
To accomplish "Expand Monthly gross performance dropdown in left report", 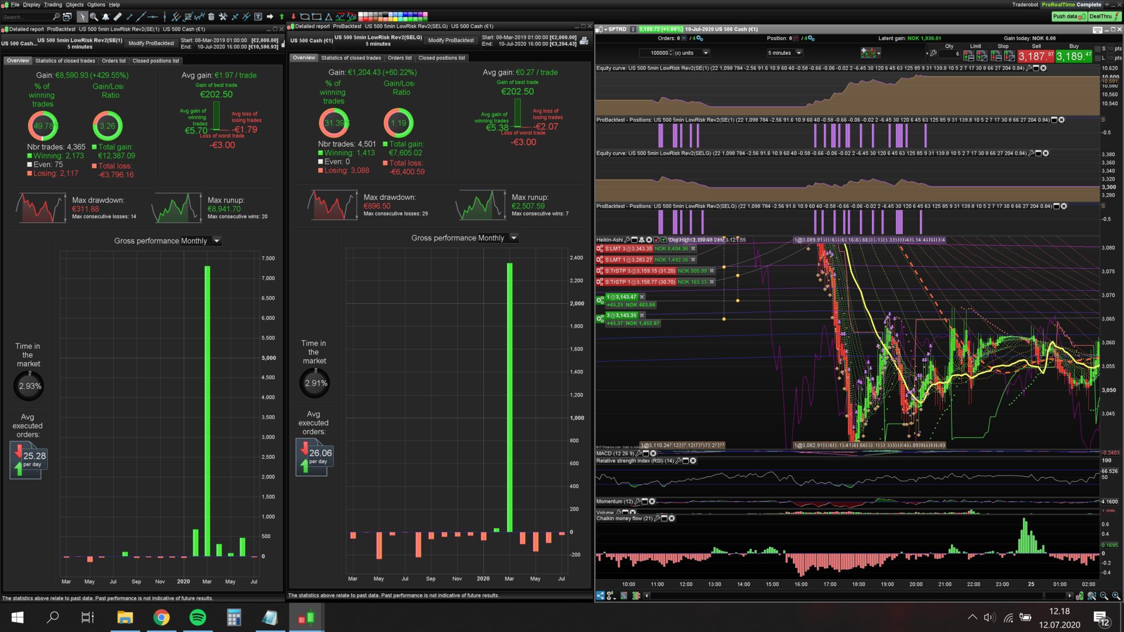I will 217,241.
